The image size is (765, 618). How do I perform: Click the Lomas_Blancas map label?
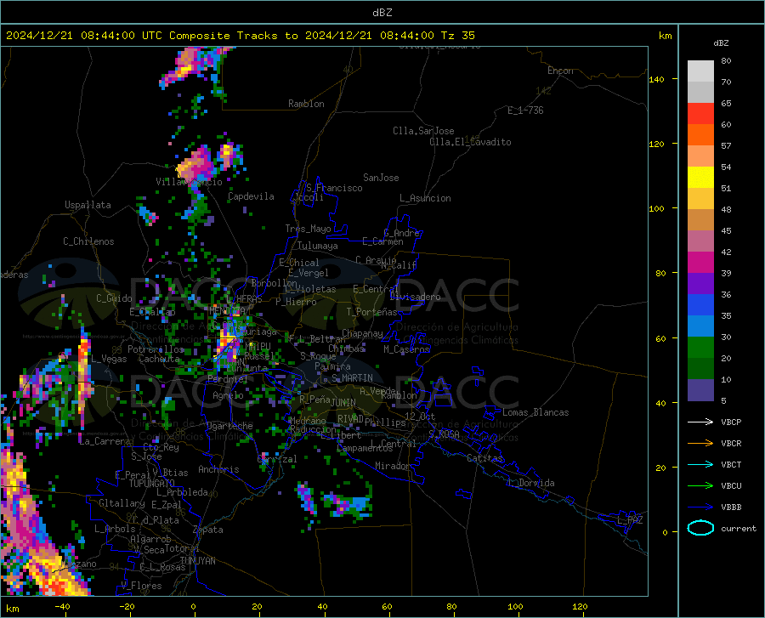[x=535, y=412]
